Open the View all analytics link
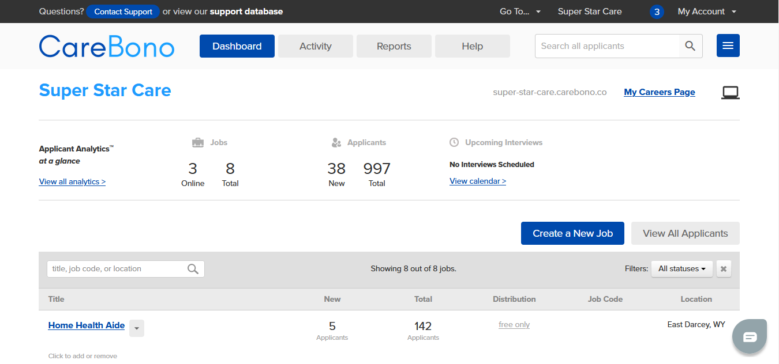The height and width of the screenshot is (364, 779). (x=72, y=182)
